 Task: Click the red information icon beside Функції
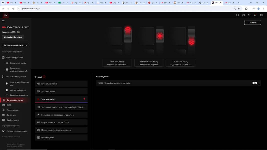click(x=44, y=77)
